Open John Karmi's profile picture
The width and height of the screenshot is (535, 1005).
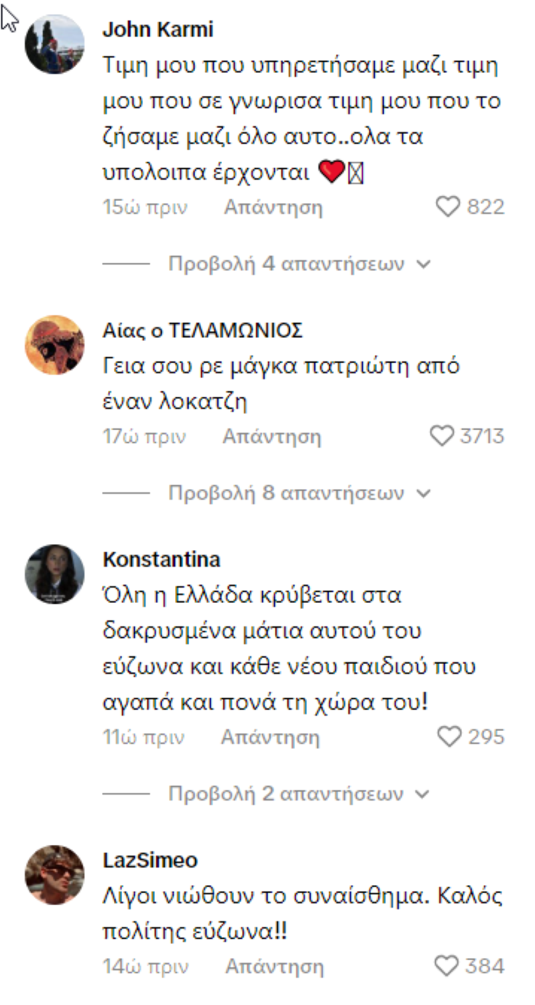coord(55,44)
